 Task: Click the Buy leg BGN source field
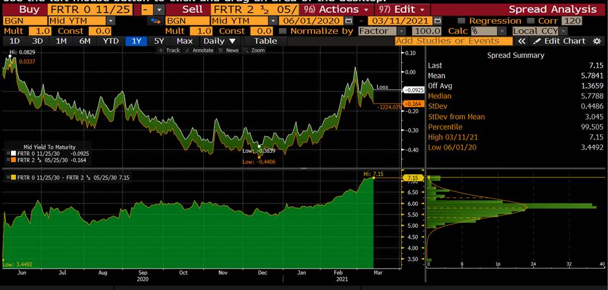pyautogui.click(x=25, y=21)
